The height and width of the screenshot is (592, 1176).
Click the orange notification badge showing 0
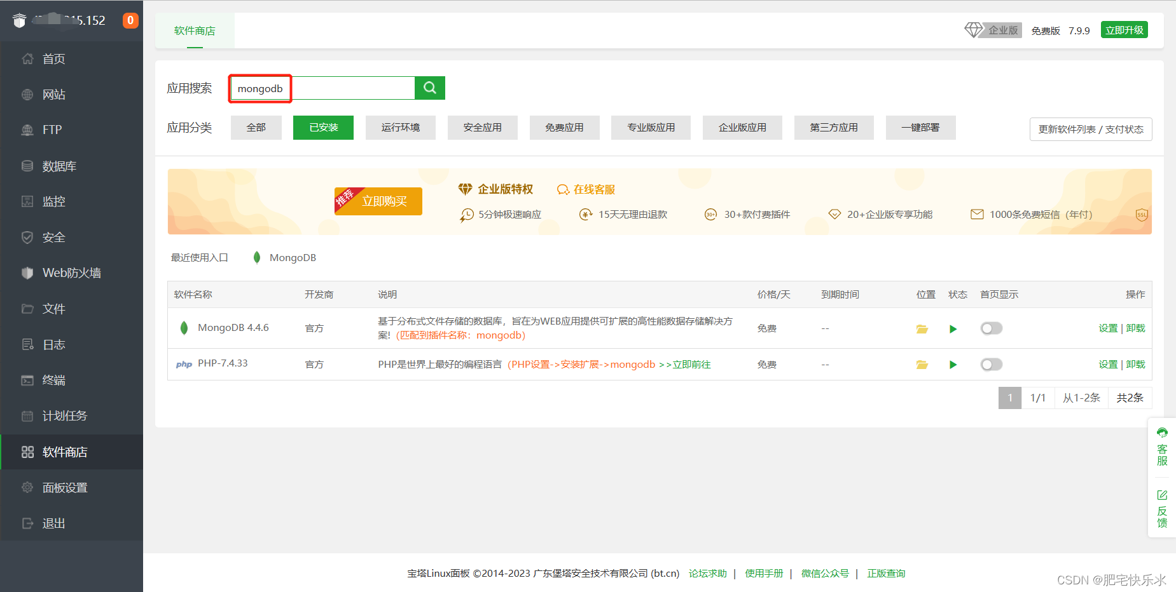(x=130, y=20)
